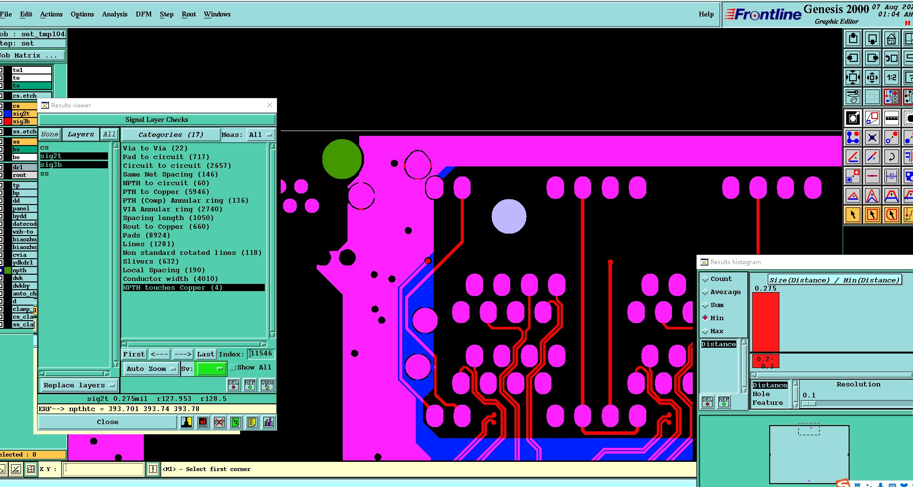This screenshot has width=913, height=487.
Task: Click the black X delete point icon
Action: tap(872, 137)
